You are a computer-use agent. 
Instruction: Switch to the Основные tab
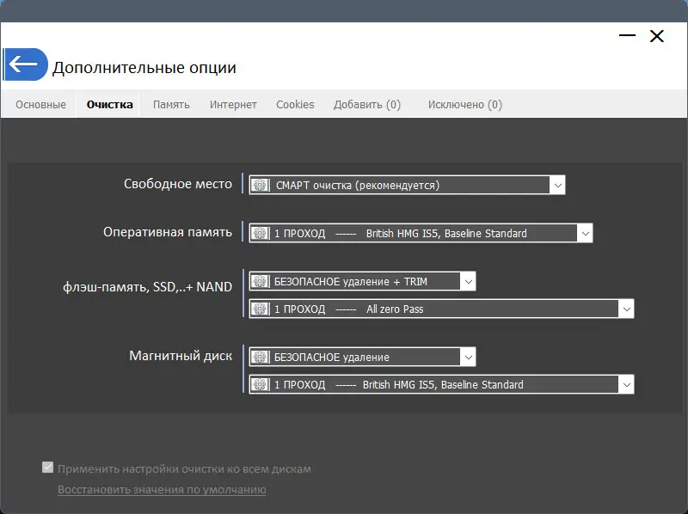coord(40,105)
